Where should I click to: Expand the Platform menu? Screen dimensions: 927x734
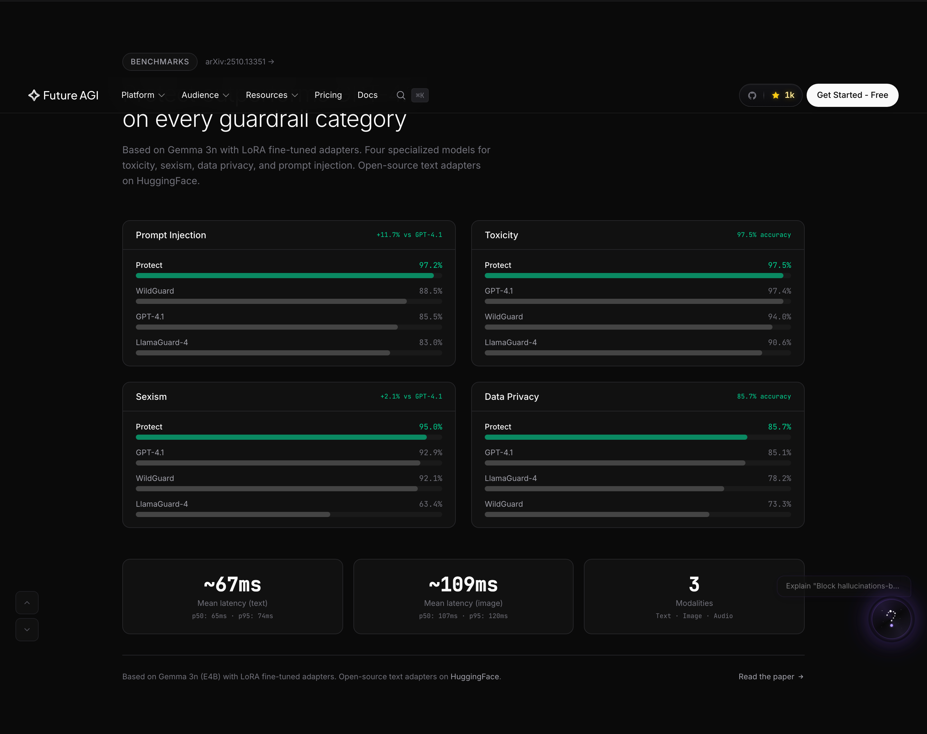(143, 95)
